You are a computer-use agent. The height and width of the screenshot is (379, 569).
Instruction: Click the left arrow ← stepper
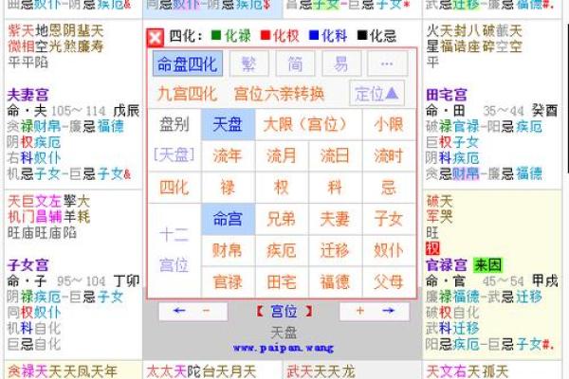pos(179,311)
